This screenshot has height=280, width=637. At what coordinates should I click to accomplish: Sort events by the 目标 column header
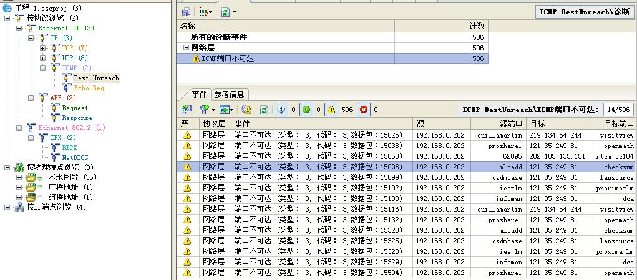pos(560,124)
